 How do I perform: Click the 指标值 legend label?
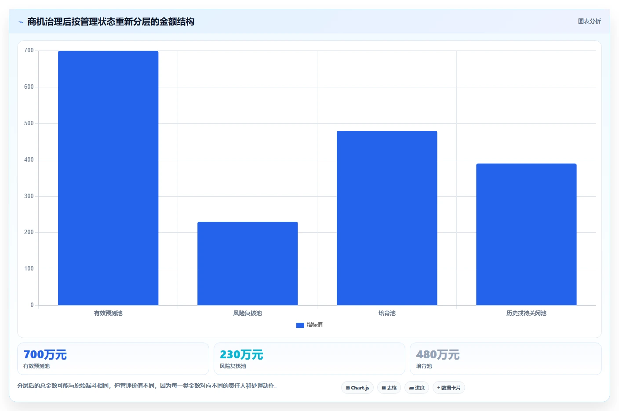click(315, 325)
